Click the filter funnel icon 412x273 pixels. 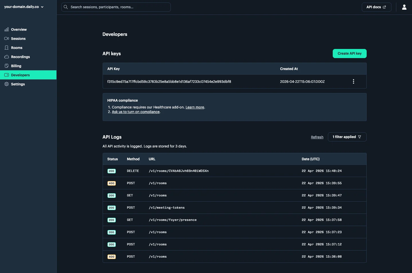(360, 137)
